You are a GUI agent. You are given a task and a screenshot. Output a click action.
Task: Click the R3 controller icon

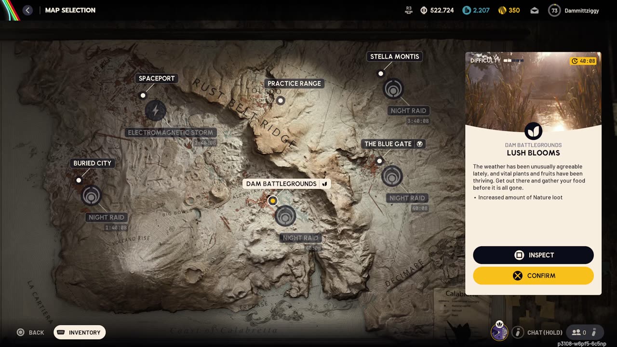[409, 10]
